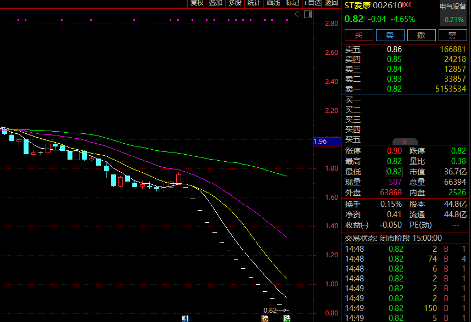
Task: Click the 市值 value 36.7亿
Action: 455,172
